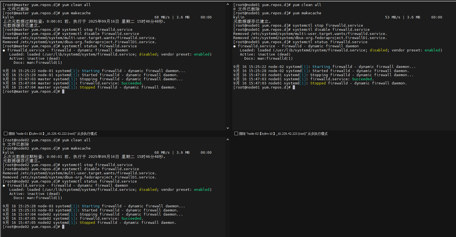Click yellow 'disabled' word in master terminal

point(148,54)
